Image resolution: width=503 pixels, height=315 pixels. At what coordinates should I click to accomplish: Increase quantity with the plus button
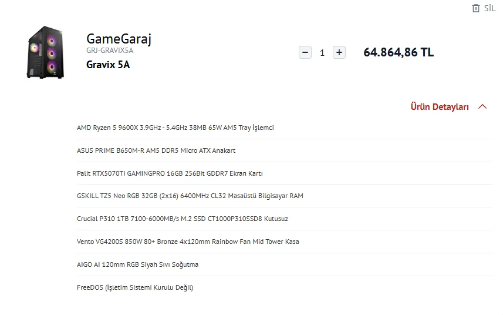(339, 52)
